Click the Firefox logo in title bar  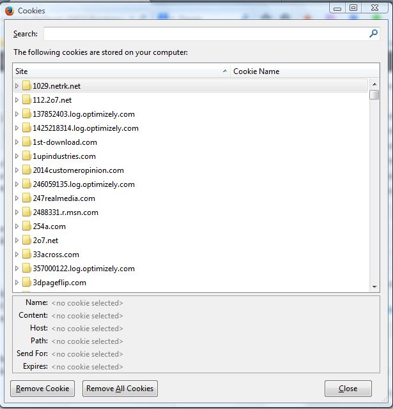[10, 11]
